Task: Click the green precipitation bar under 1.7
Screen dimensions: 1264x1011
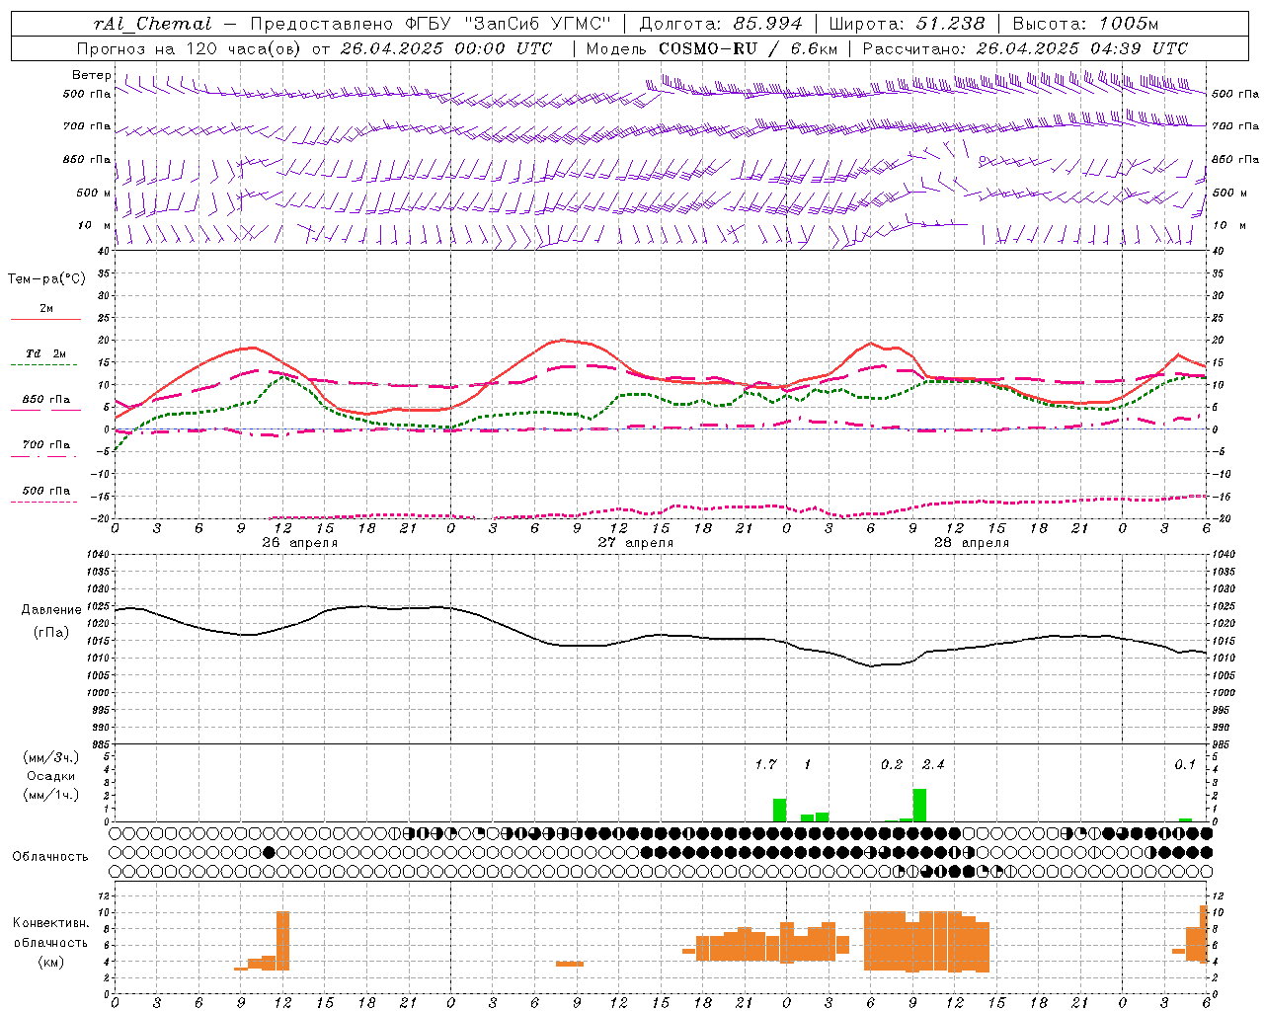Action: [779, 810]
